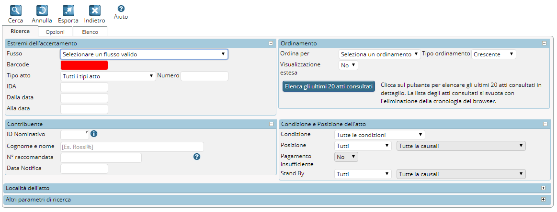557x212 pixels.
Task: Open the Condizione dropdown
Action: 379,135
